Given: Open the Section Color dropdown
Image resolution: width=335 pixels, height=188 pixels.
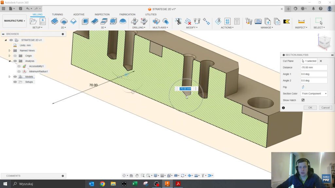Looking at the screenshot, I should coord(314,94).
